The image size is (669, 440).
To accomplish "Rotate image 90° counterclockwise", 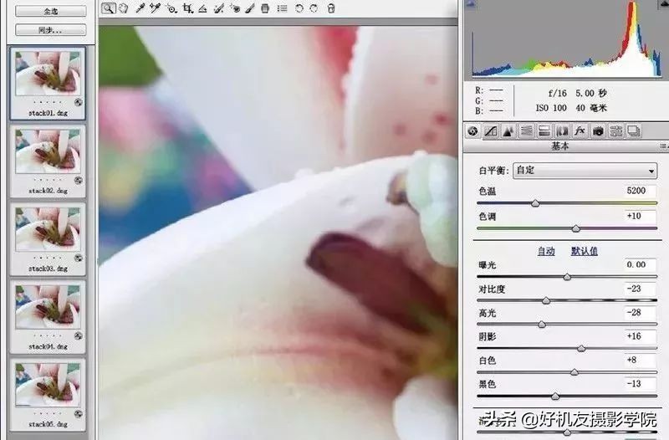I will coord(299,8).
